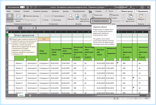Open the Рецензирование tab
The image size is (156, 105).
pos(79,11)
